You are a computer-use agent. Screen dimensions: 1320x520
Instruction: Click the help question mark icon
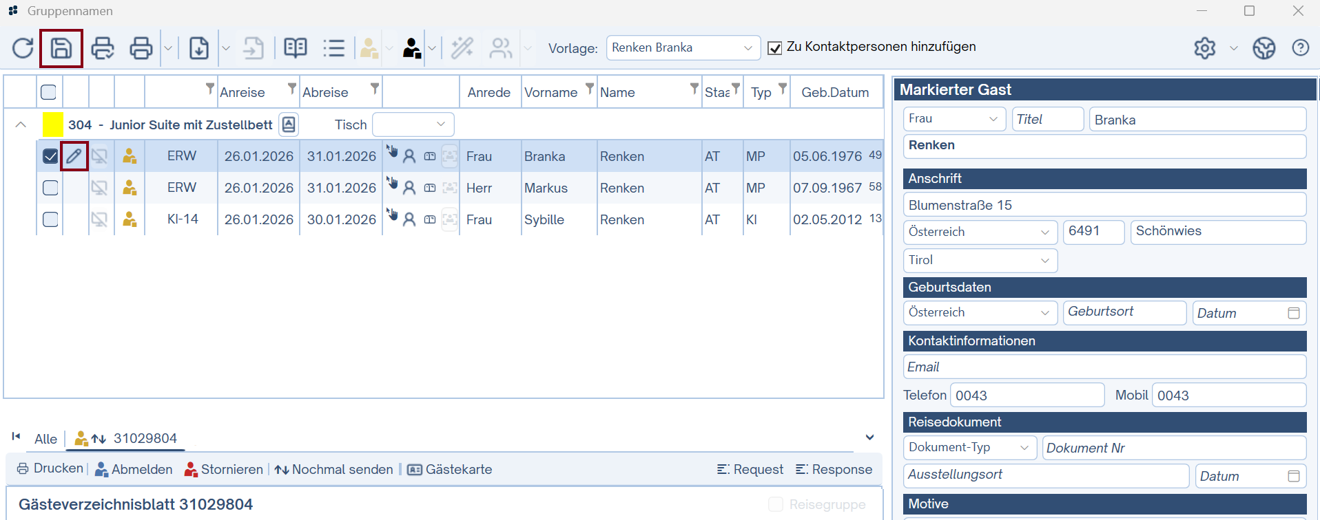point(1300,48)
